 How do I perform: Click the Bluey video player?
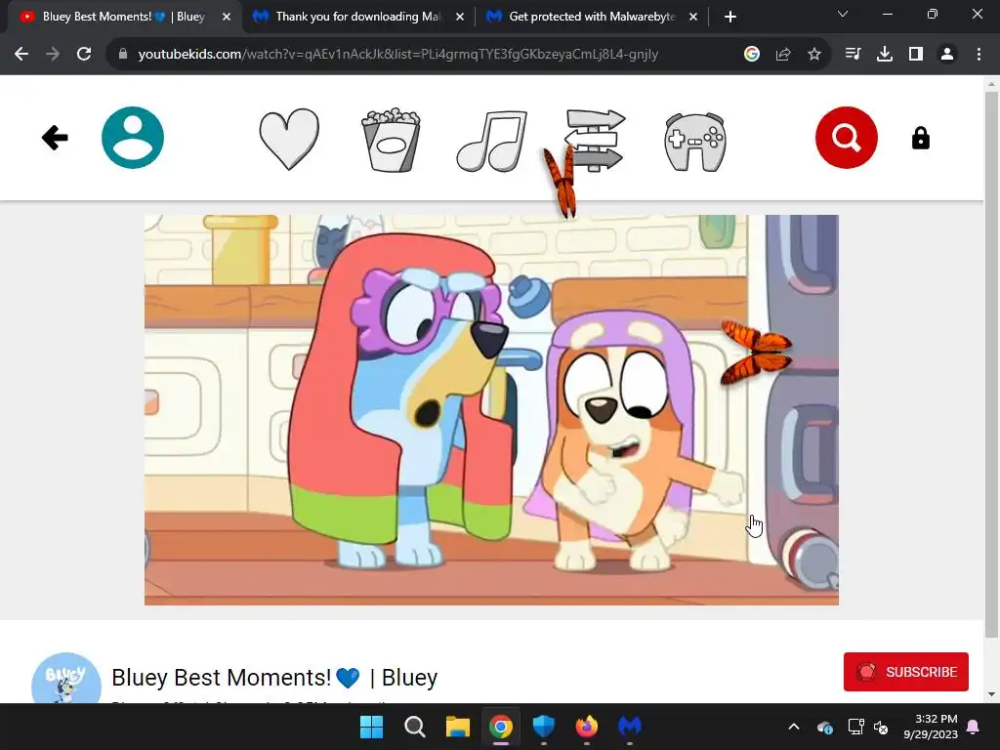click(491, 410)
